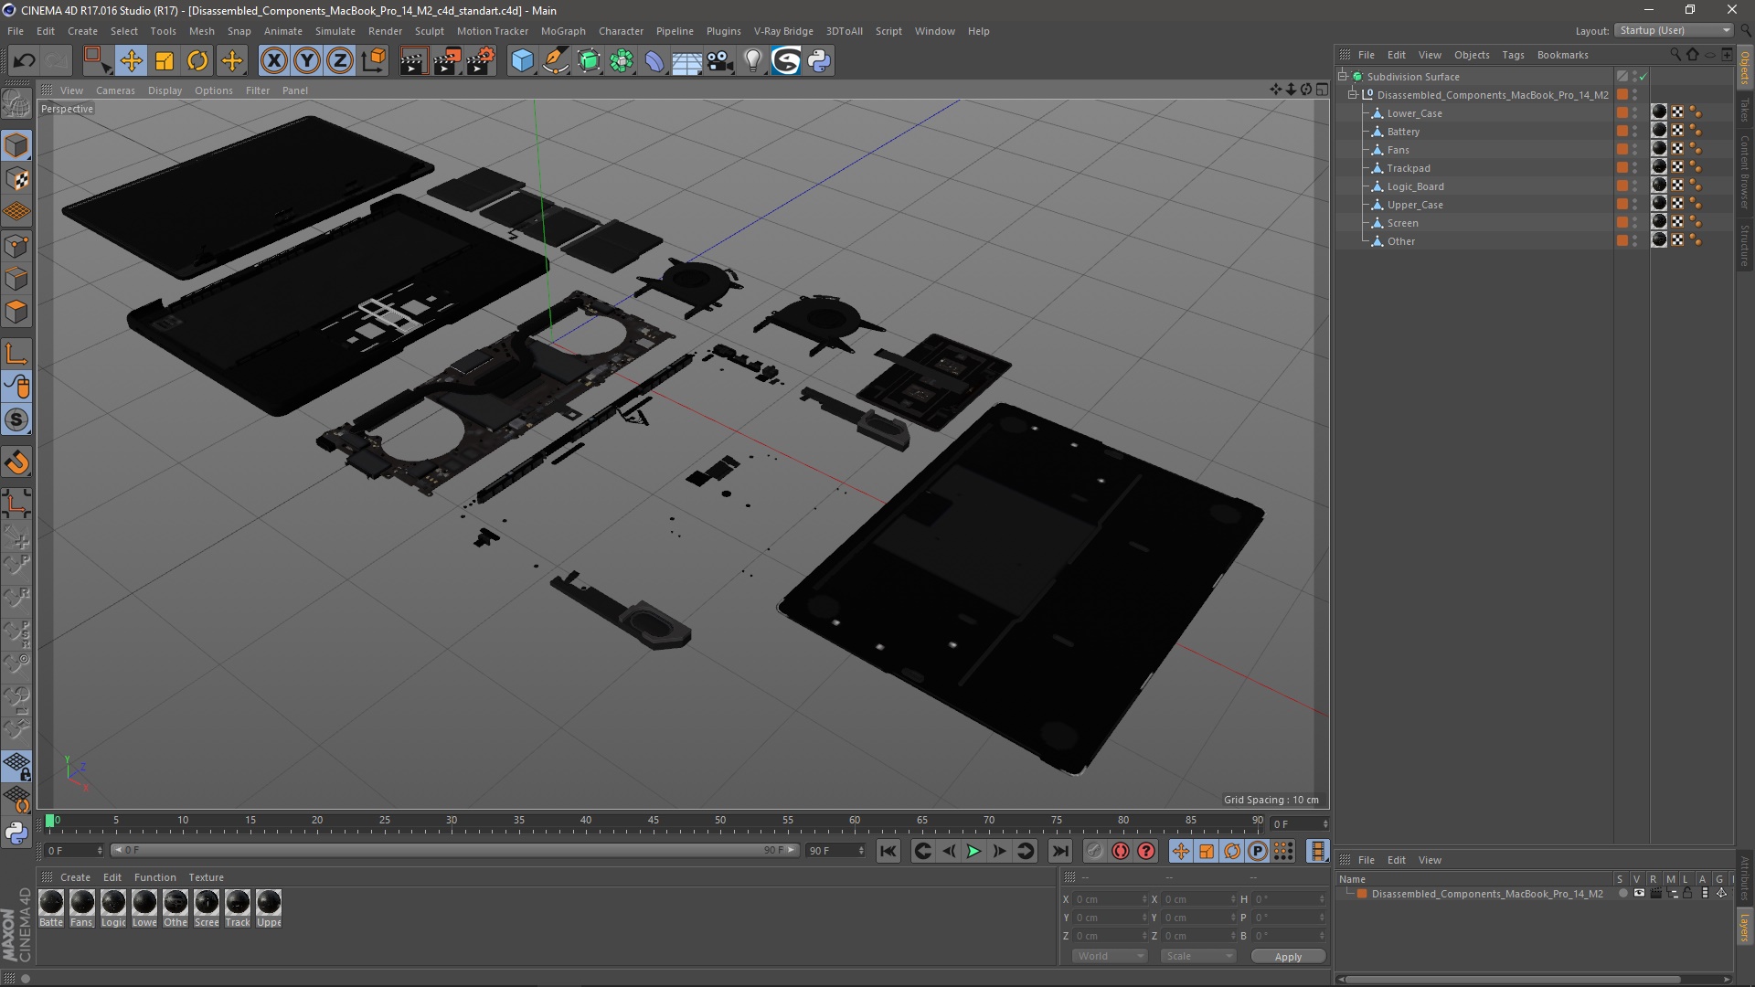Toggle Y axis lock icon
The height and width of the screenshot is (987, 1755).
307,61
